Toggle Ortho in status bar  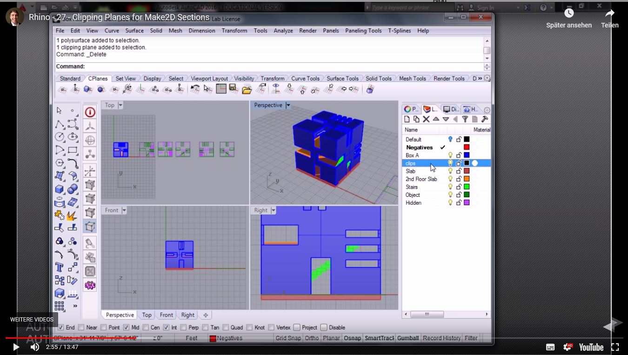pyautogui.click(x=312, y=338)
